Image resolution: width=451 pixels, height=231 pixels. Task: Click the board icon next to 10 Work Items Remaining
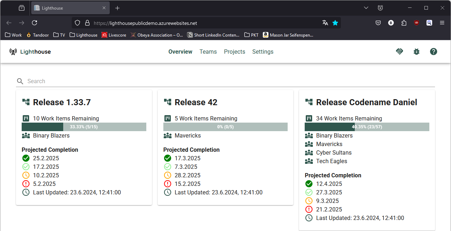point(26,118)
